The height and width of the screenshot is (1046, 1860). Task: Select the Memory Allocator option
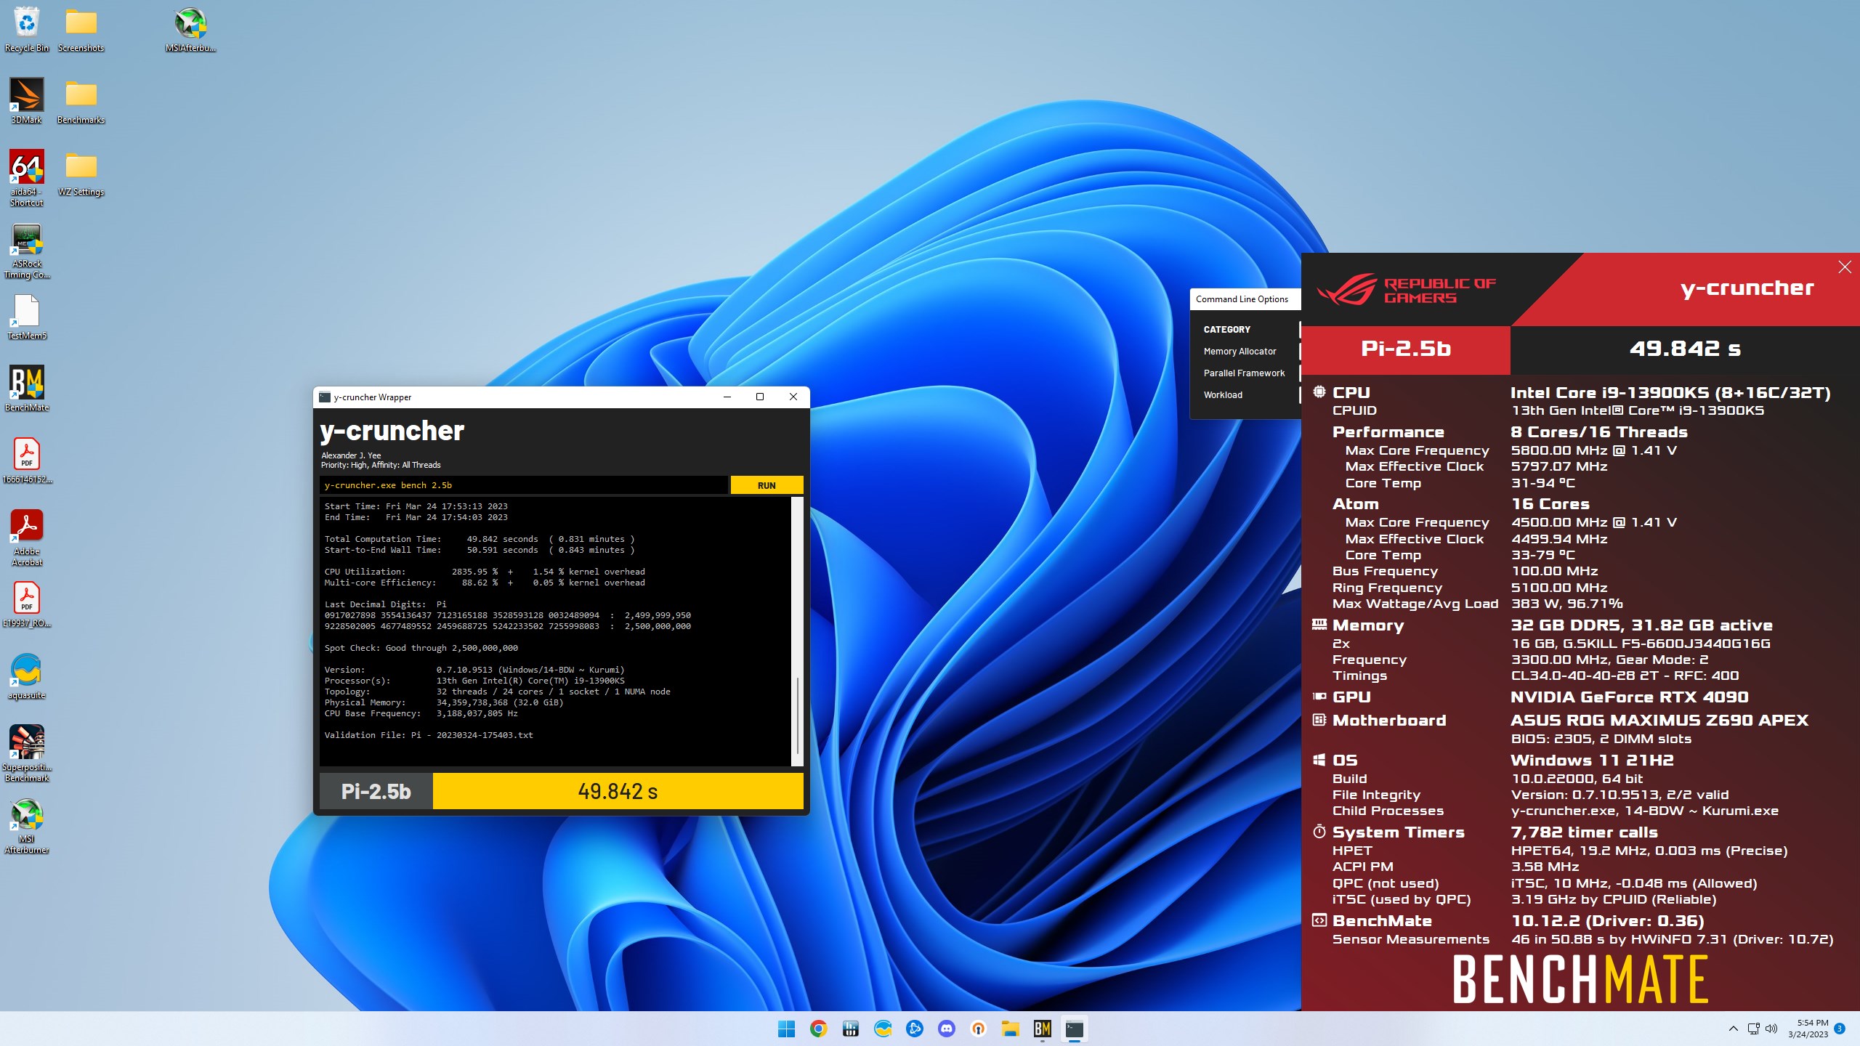tap(1240, 352)
